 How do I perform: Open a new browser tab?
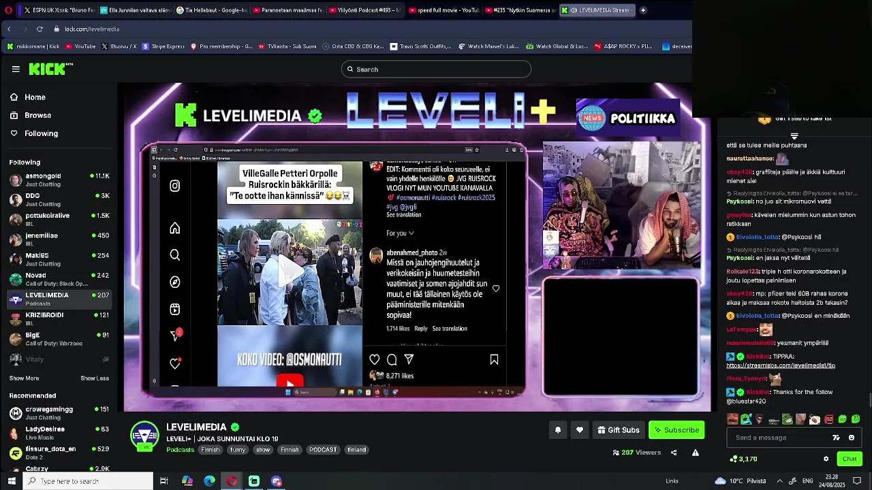[x=643, y=10]
